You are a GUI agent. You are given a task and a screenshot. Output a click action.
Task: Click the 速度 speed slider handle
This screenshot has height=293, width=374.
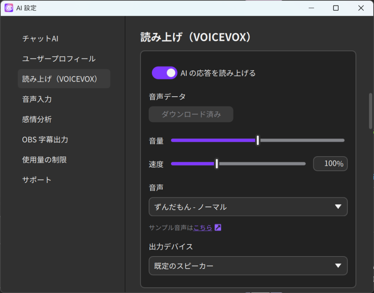tap(217, 164)
